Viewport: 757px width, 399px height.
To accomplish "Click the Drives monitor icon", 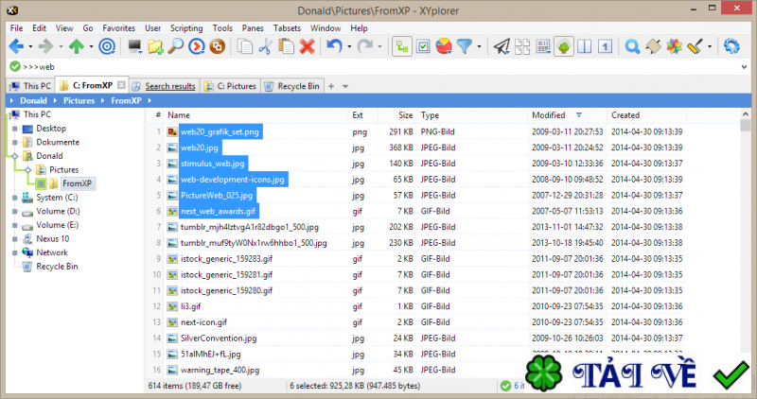I will coord(134,46).
